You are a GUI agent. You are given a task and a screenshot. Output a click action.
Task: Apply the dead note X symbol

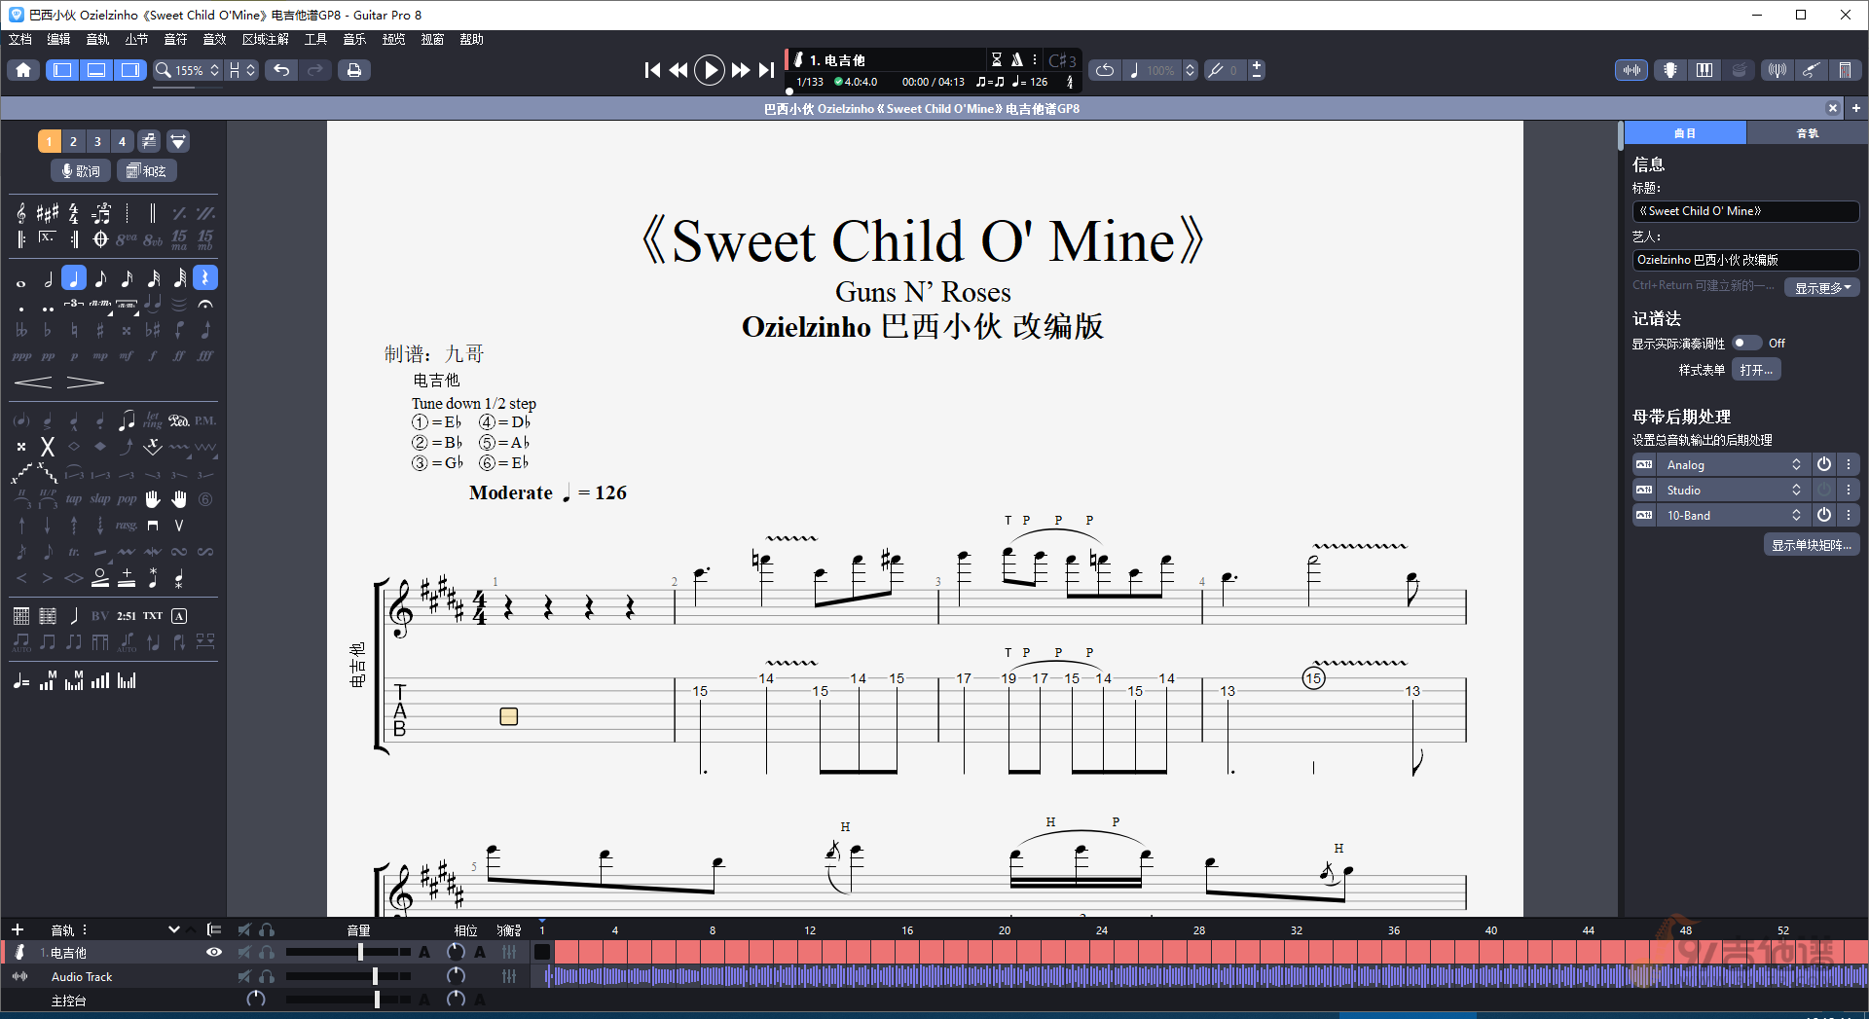pyautogui.click(x=48, y=448)
